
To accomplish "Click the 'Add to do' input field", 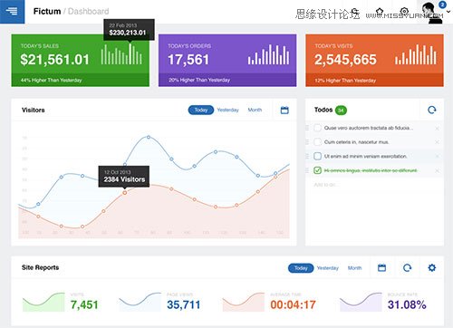I will [x=374, y=185].
